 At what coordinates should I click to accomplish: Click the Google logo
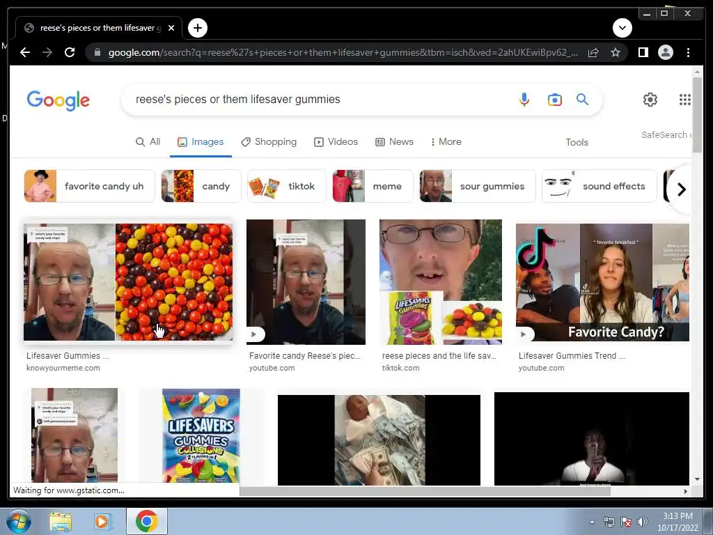pos(58,100)
